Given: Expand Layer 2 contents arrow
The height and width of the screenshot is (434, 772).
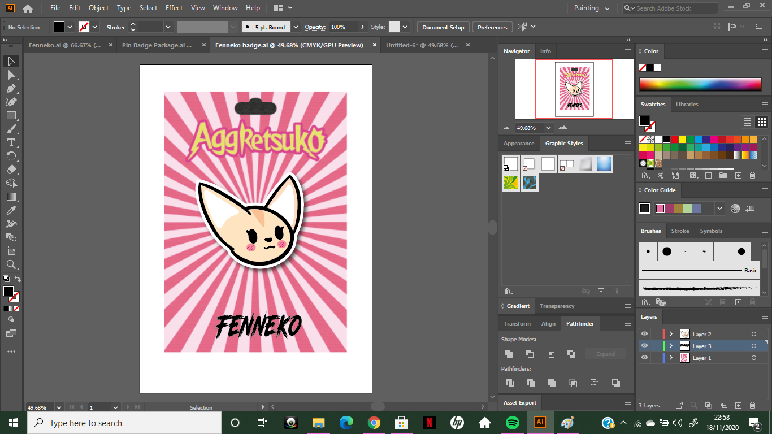Looking at the screenshot, I should click(x=671, y=334).
